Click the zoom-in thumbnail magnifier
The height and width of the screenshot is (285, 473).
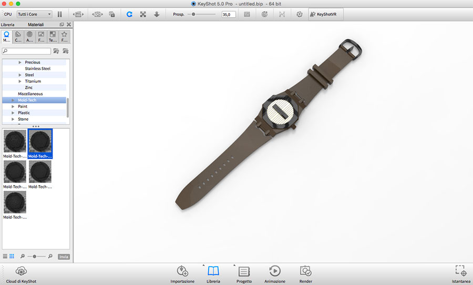(x=50, y=256)
